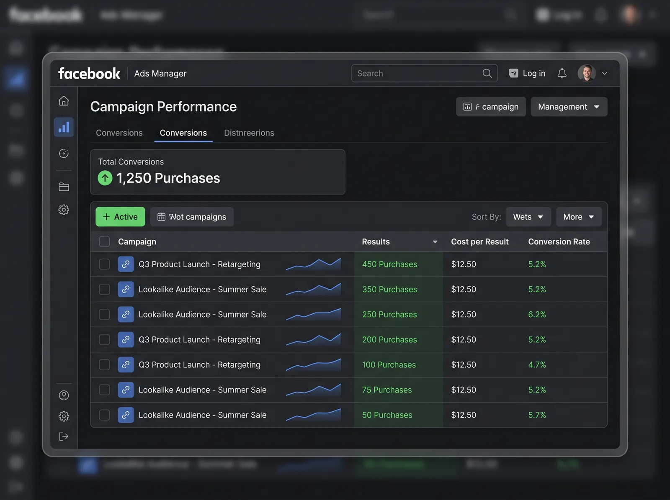Open the Management dropdown
This screenshot has width=670, height=500.
[569, 107]
